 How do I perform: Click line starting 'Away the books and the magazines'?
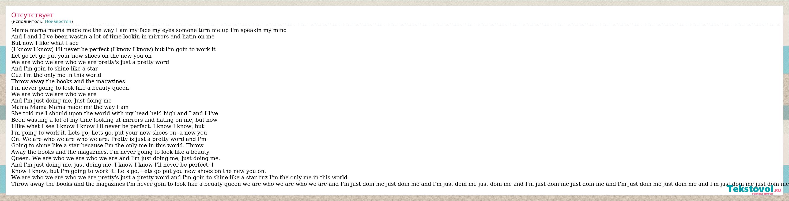coord(110,152)
